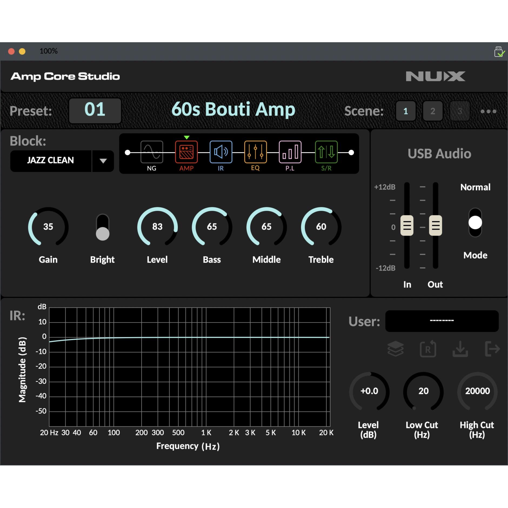Switch to Scene 2

(x=432, y=111)
